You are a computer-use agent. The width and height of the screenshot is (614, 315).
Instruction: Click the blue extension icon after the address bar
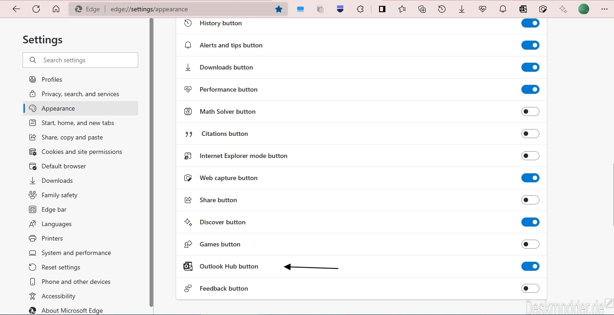point(300,9)
